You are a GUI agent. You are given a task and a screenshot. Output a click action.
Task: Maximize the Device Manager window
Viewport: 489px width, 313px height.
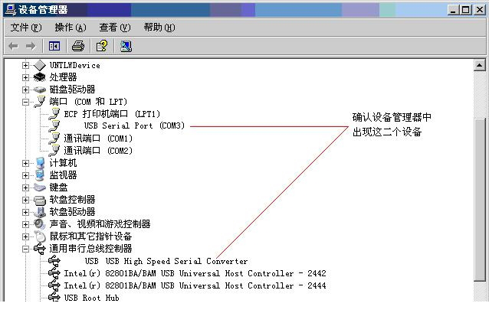click(x=465, y=10)
